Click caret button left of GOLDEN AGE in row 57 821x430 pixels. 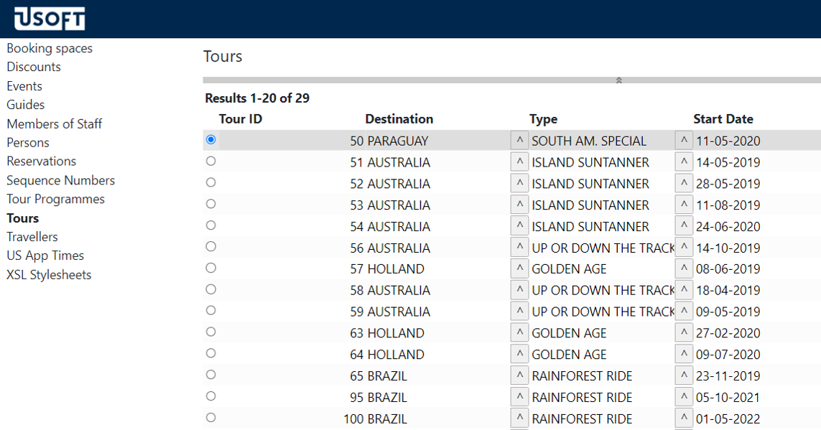click(519, 269)
